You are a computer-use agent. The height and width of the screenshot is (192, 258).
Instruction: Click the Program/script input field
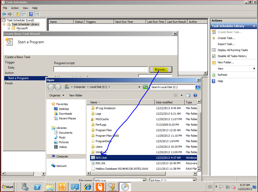[x=101, y=69]
